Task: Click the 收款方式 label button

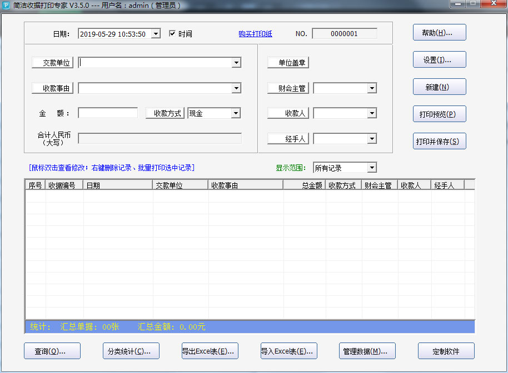Action: tap(165, 113)
